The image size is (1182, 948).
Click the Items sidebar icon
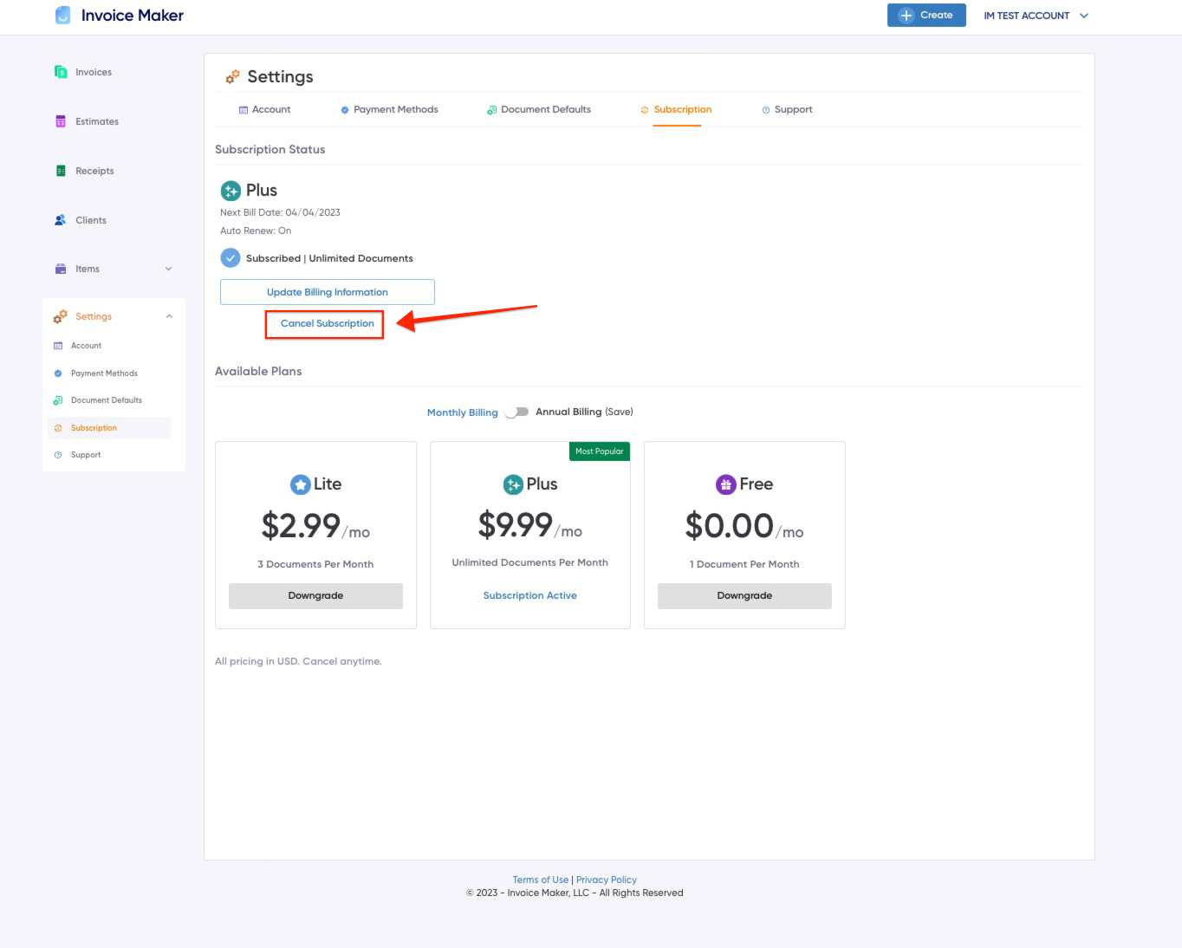(61, 269)
